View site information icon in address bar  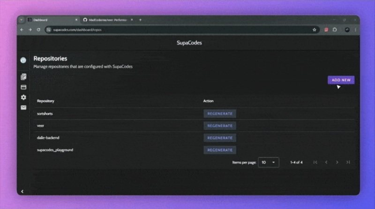pos(49,30)
